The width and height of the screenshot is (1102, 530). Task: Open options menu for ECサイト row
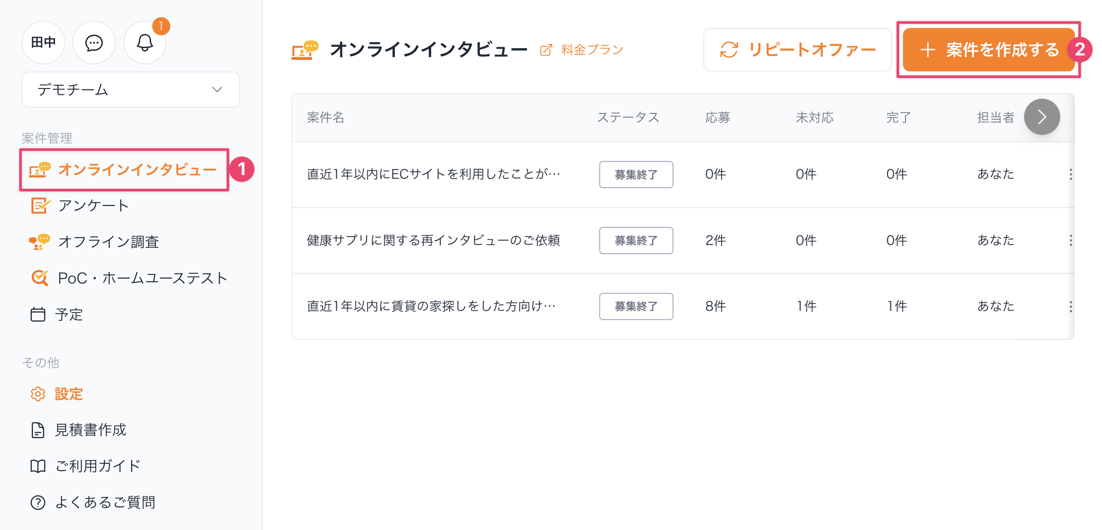[x=1071, y=174]
